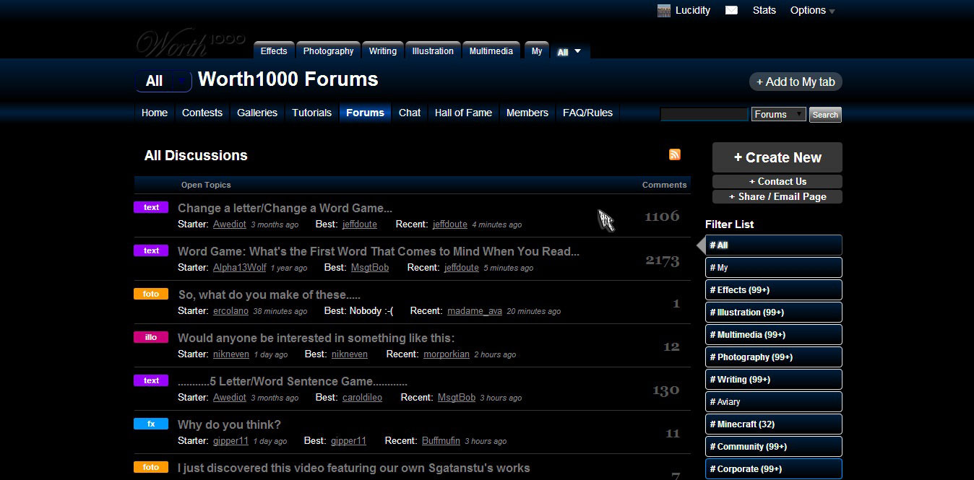974x480 pixels.
Task: Click the Share / Email Page button
Action: pos(777,196)
